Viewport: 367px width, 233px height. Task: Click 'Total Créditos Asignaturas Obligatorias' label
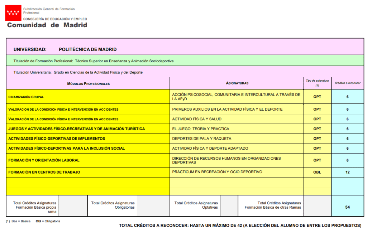(113, 205)
